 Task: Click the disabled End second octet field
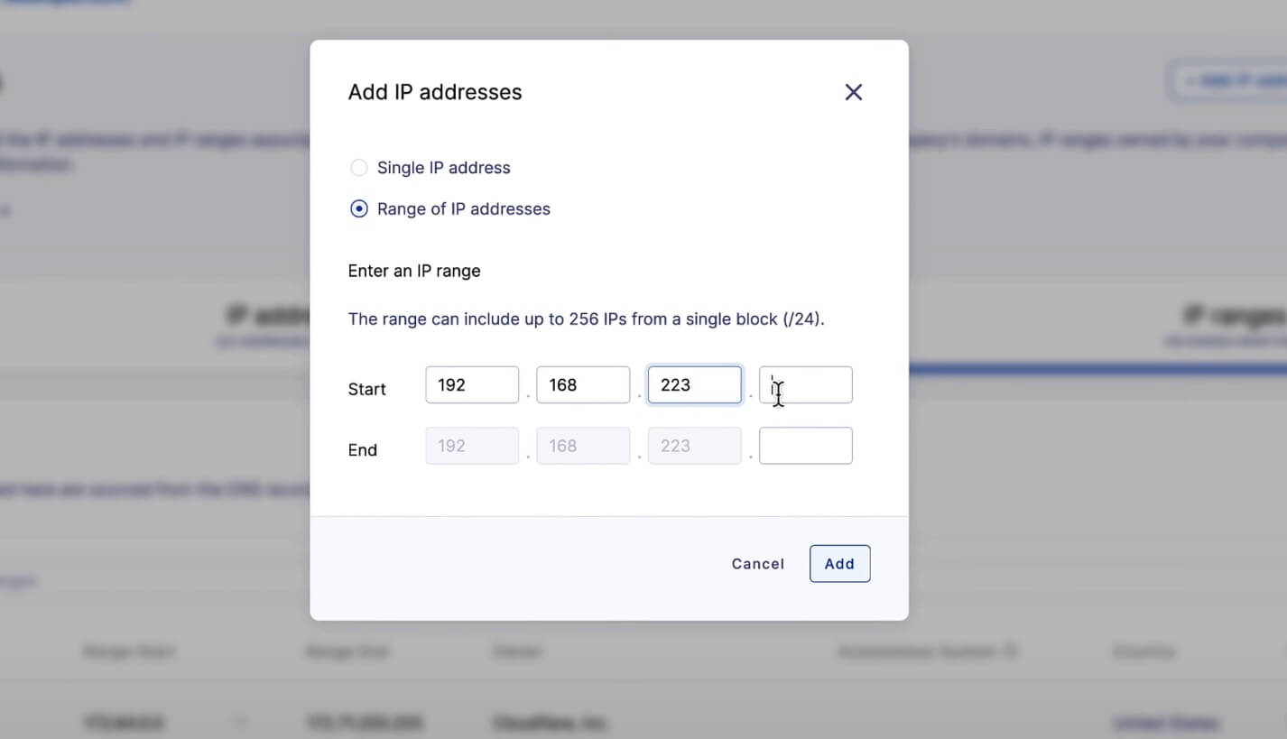tap(583, 446)
